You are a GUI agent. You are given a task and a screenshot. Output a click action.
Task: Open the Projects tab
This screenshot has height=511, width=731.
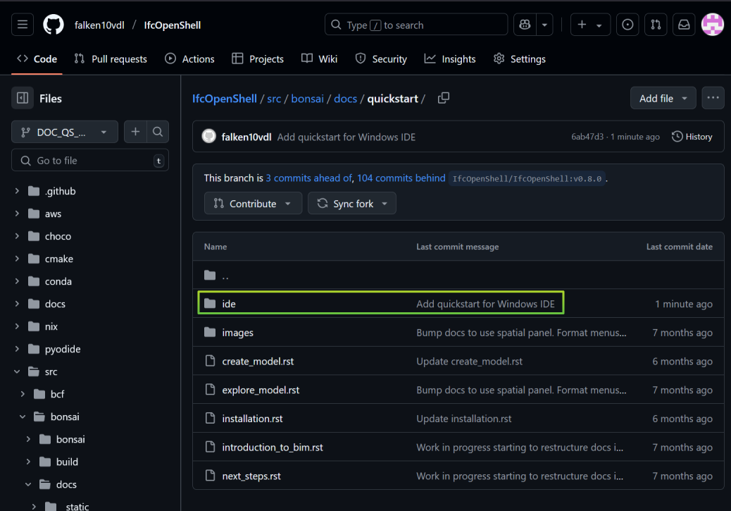coord(258,59)
